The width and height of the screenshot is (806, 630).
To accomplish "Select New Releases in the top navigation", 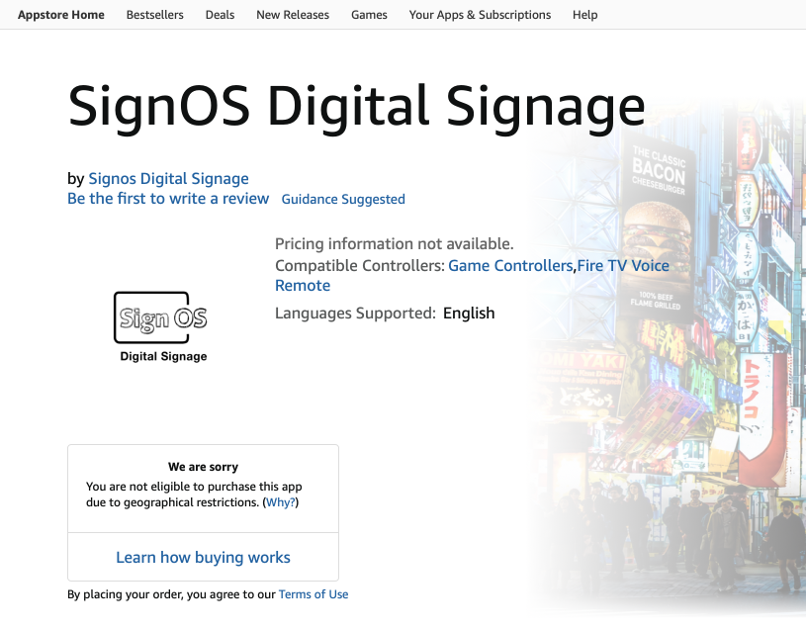I will click(x=293, y=15).
